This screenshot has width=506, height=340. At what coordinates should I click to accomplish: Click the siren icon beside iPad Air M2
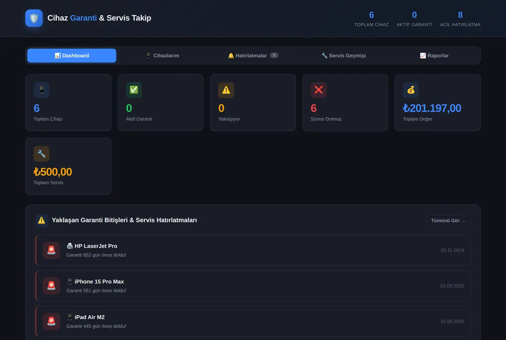pyautogui.click(x=51, y=321)
